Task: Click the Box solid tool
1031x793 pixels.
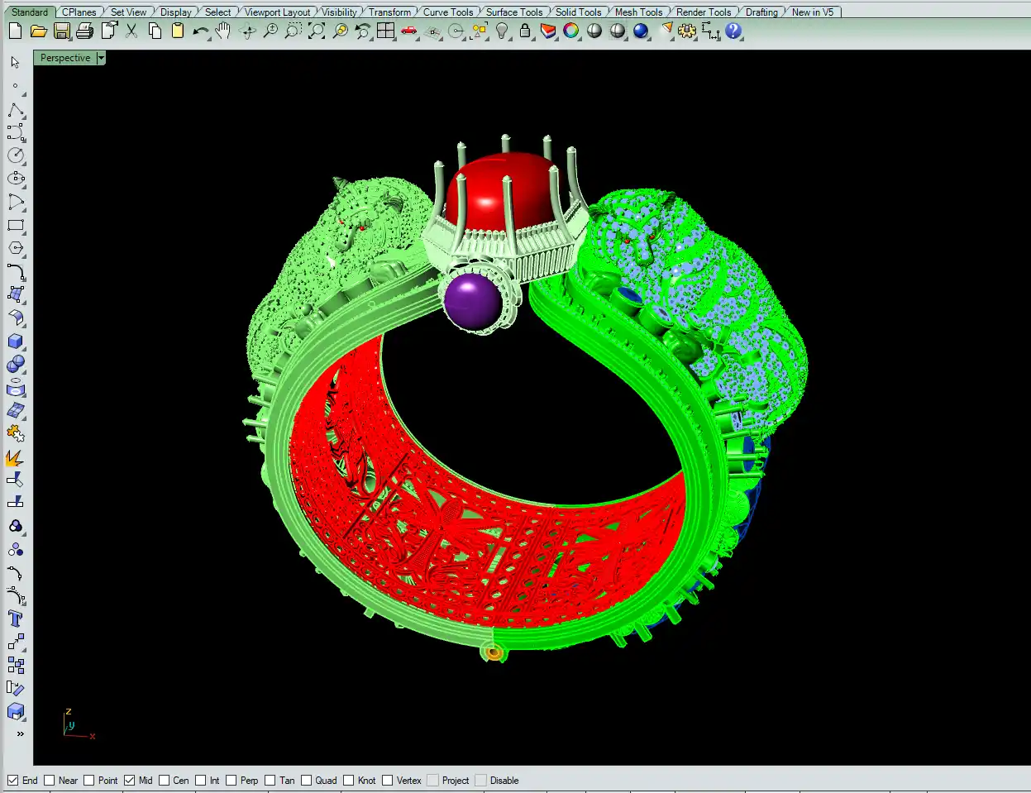Action: tap(16, 342)
